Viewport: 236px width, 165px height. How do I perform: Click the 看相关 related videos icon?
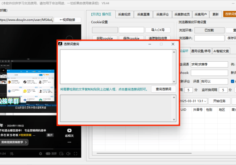[69, 130]
